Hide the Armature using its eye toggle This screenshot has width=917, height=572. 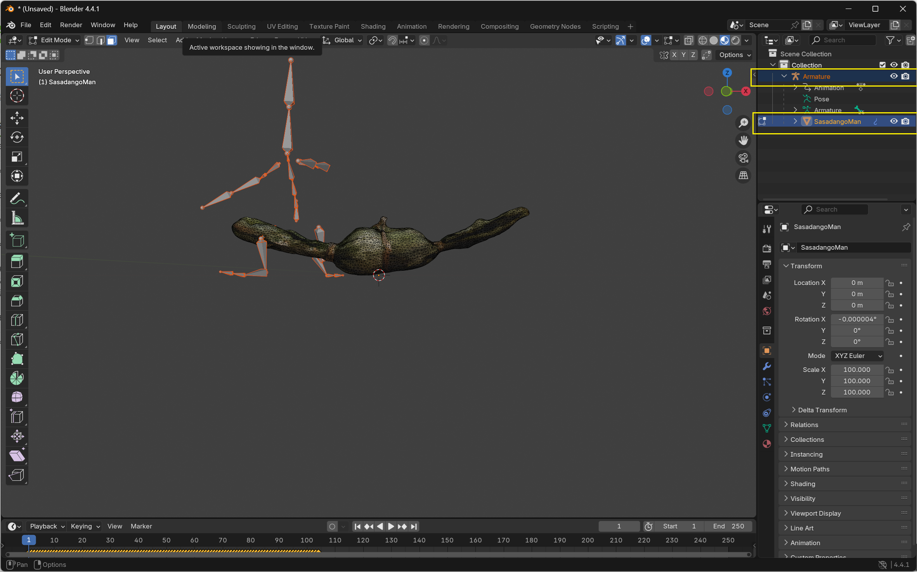[x=894, y=76]
